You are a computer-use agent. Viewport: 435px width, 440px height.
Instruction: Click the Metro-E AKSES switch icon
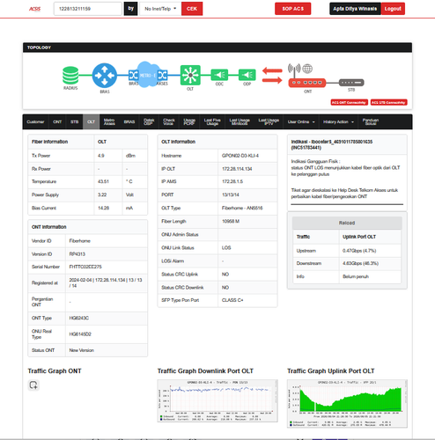(162, 75)
